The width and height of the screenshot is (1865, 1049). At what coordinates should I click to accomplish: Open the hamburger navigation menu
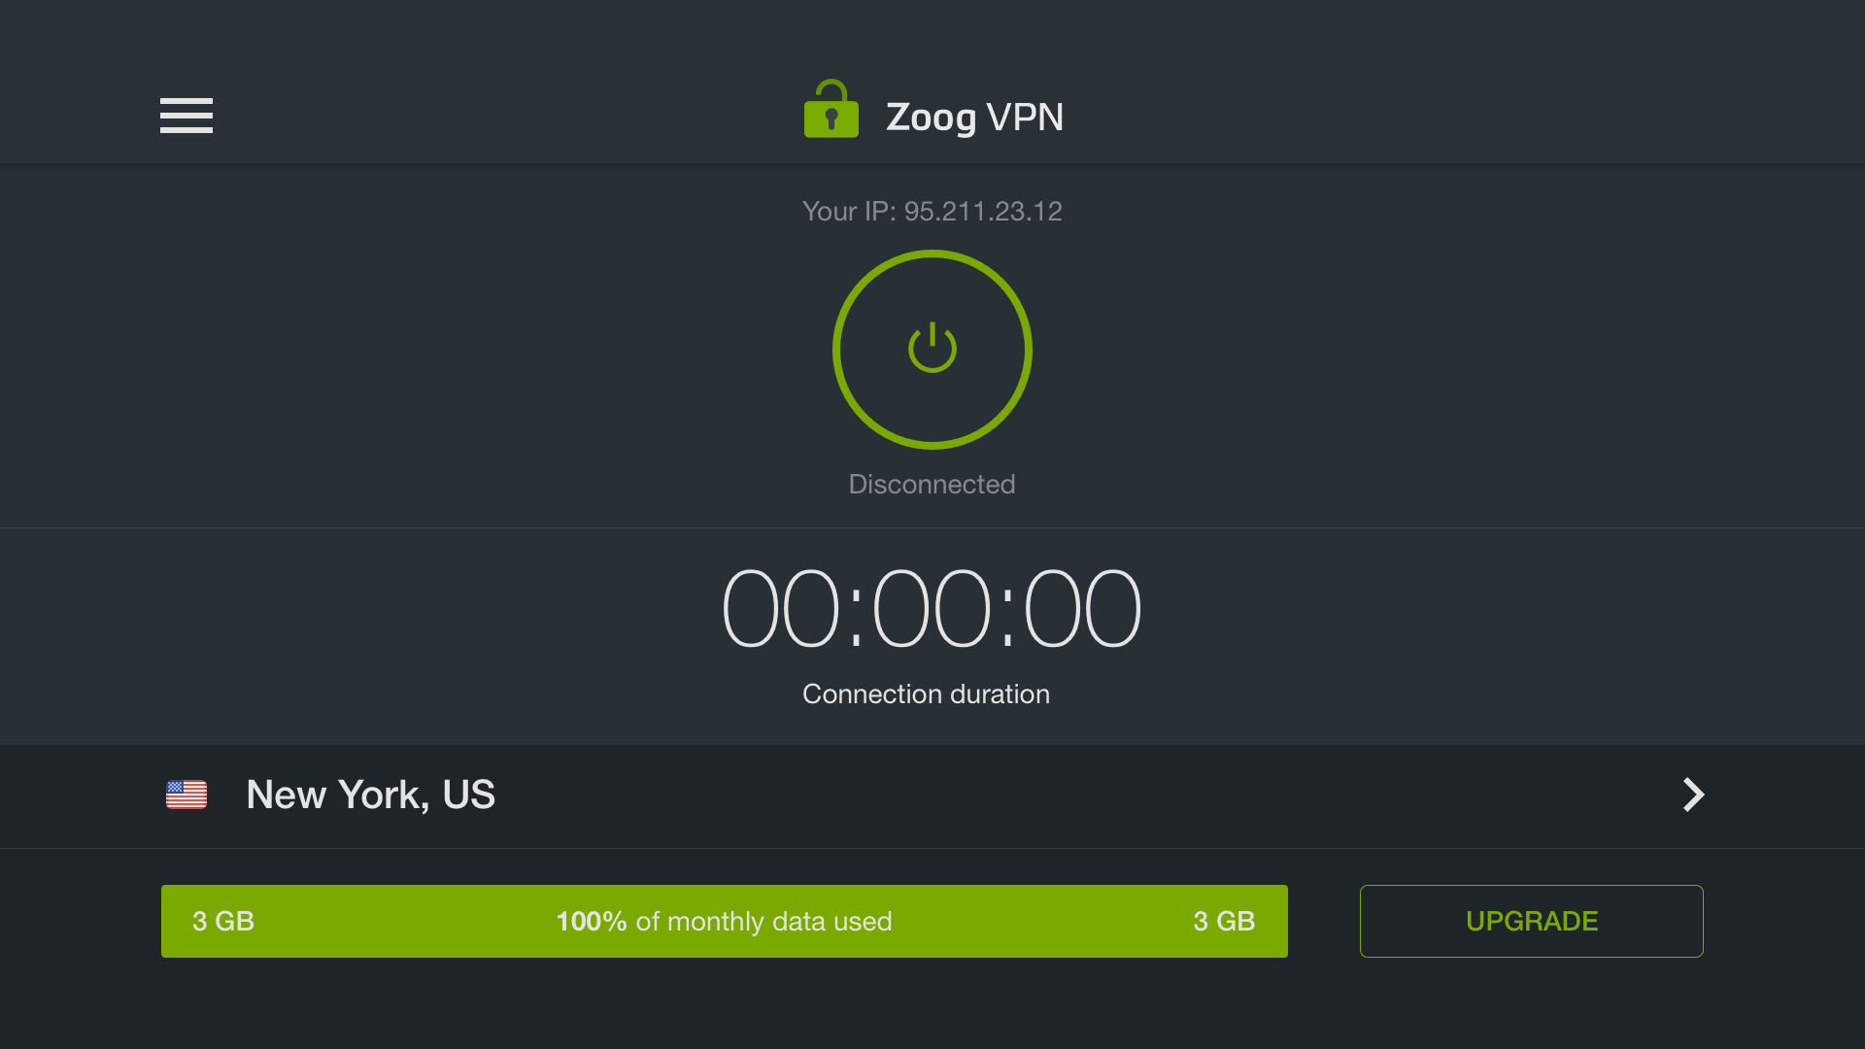(x=186, y=116)
